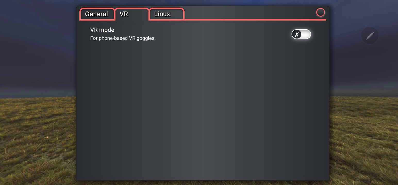Click the white track of the VR switch

tap(306, 34)
